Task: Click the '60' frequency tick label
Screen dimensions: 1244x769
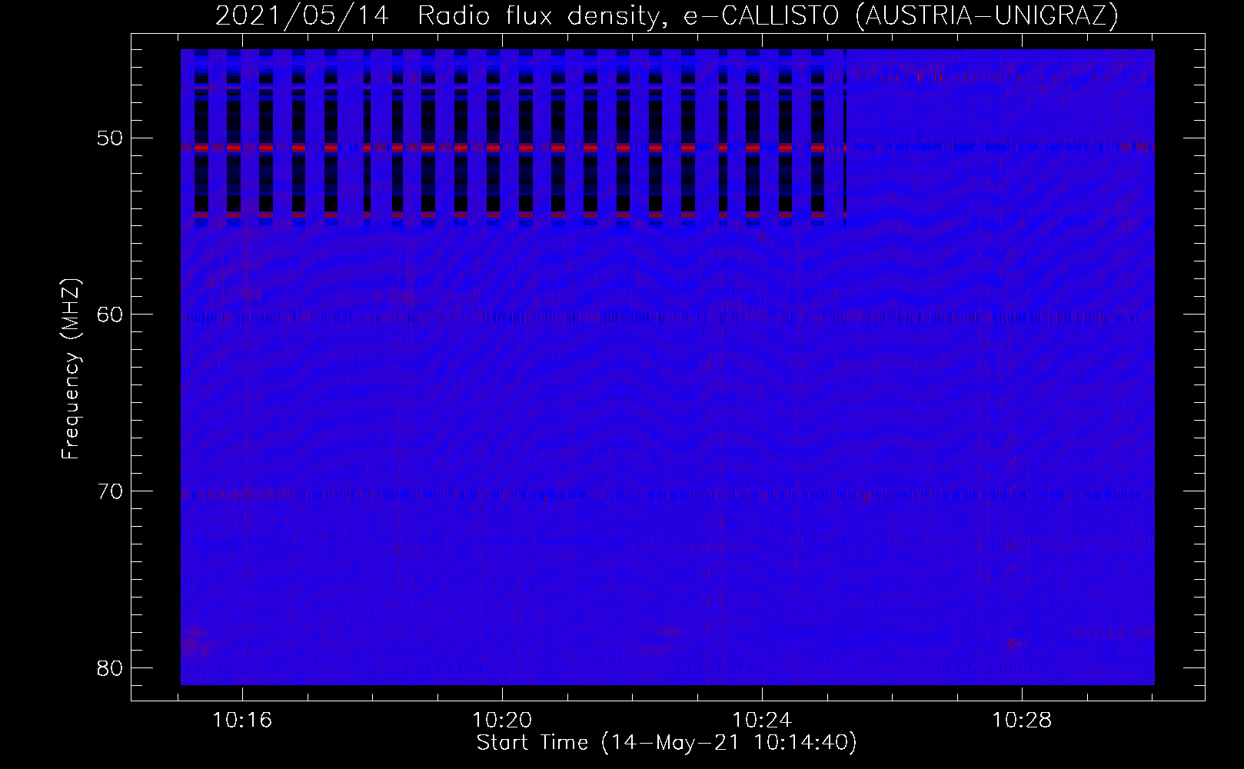Action: coord(111,315)
